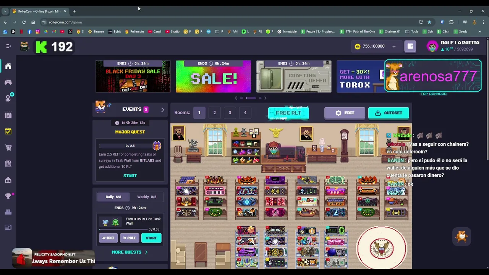This screenshot has height=275, width=489.
Task: Open the Rollercoin bookmark
Action: (x=134, y=31)
